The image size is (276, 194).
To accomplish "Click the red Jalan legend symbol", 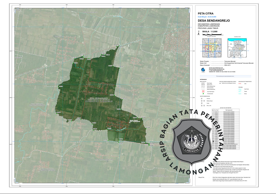I will click(x=240, y=83).
